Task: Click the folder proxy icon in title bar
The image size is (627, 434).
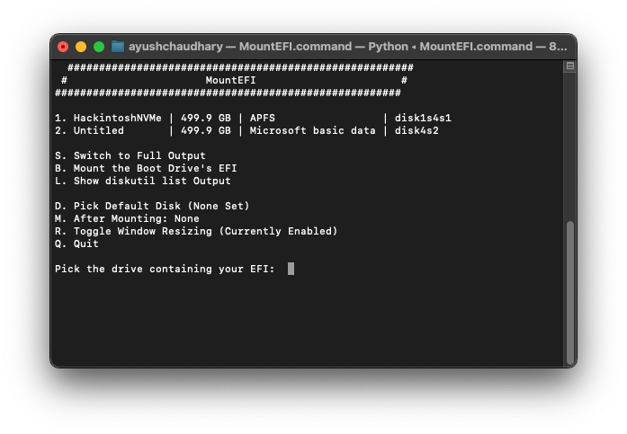Action: (118, 46)
